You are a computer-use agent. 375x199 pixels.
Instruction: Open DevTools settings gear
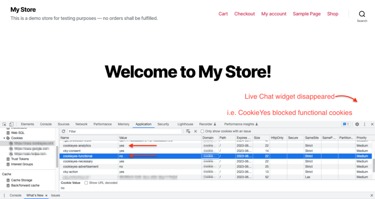point(357,124)
